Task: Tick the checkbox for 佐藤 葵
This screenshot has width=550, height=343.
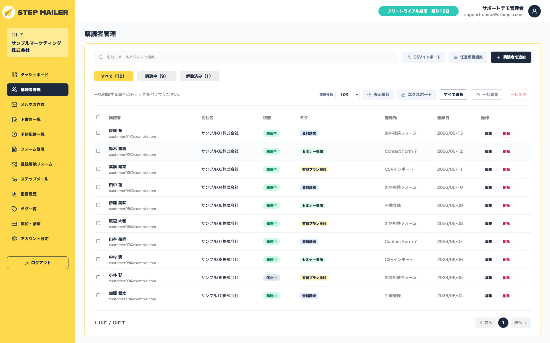Action: [98, 133]
